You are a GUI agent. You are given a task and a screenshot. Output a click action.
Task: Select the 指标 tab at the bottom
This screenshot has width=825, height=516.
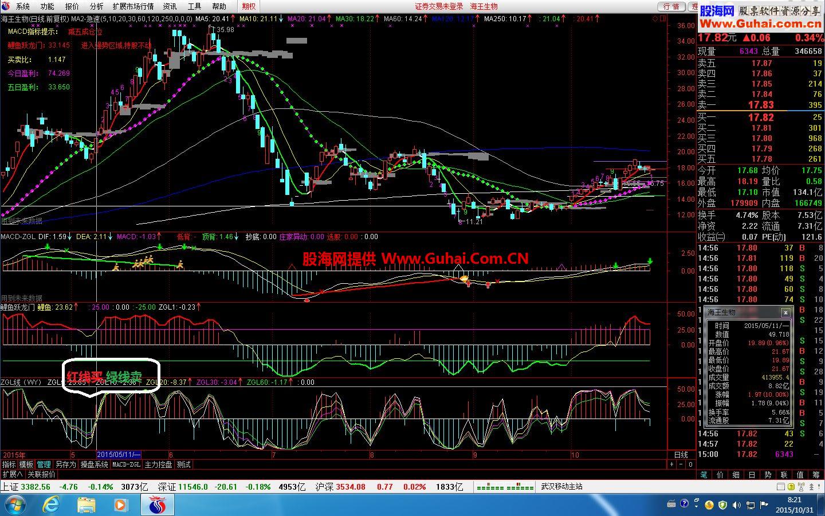pyautogui.click(x=9, y=464)
